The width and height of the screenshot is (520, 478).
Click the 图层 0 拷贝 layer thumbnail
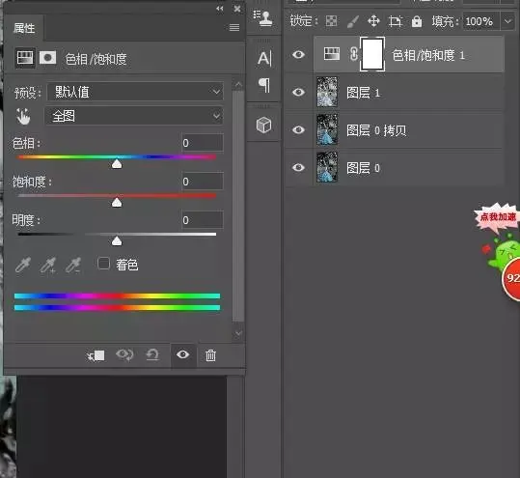coord(327,129)
